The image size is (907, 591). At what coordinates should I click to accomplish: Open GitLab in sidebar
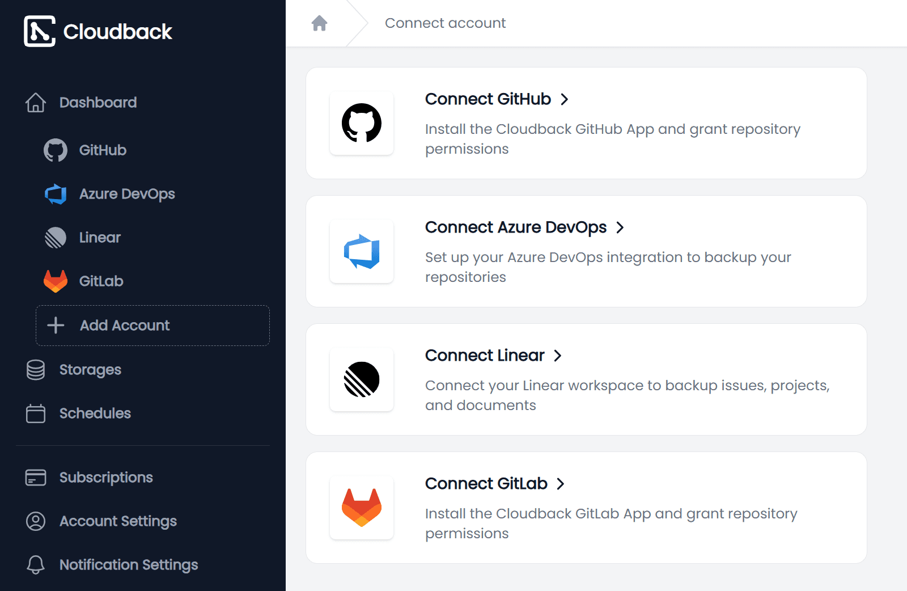(101, 281)
